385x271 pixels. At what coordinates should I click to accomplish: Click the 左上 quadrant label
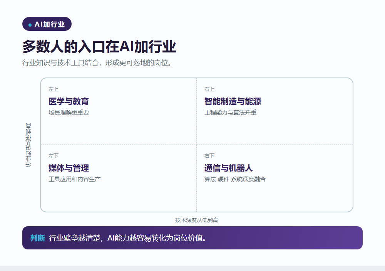tap(54, 89)
